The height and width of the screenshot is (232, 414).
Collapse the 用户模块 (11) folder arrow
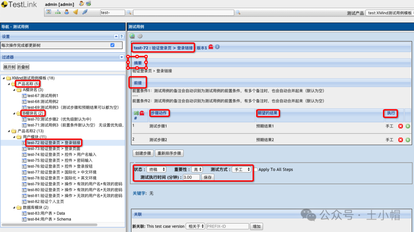(14, 137)
